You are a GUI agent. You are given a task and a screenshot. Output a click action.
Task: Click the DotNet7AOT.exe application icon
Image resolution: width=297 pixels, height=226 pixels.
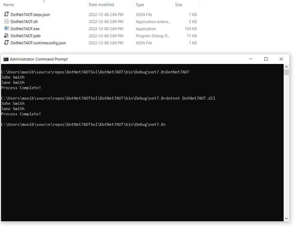point(7,29)
